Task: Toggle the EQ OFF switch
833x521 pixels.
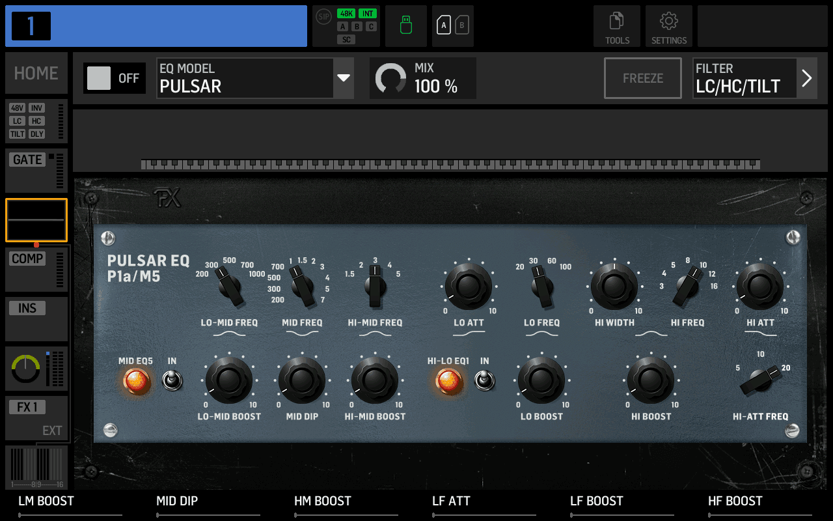Action: tap(115, 78)
